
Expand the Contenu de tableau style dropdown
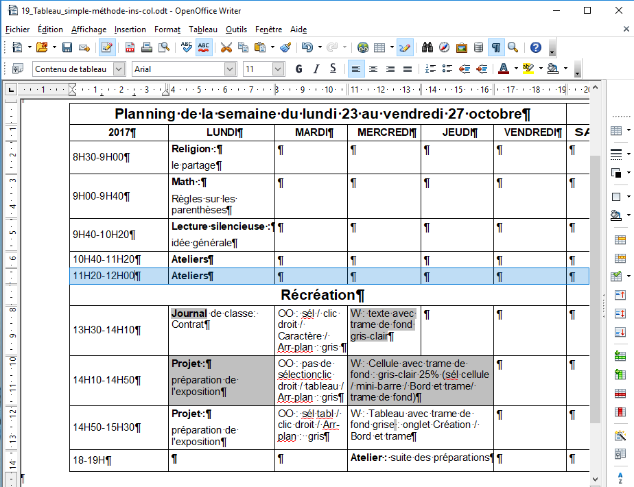pos(119,69)
